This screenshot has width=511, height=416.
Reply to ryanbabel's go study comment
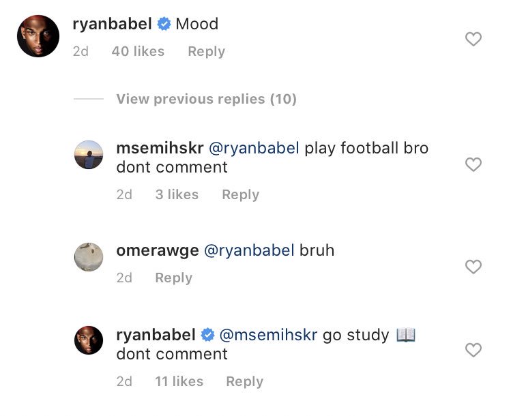245,381
